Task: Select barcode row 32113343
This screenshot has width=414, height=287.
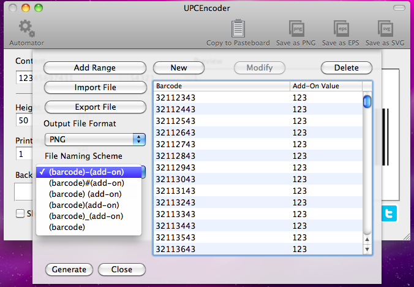Action: coord(258,214)
